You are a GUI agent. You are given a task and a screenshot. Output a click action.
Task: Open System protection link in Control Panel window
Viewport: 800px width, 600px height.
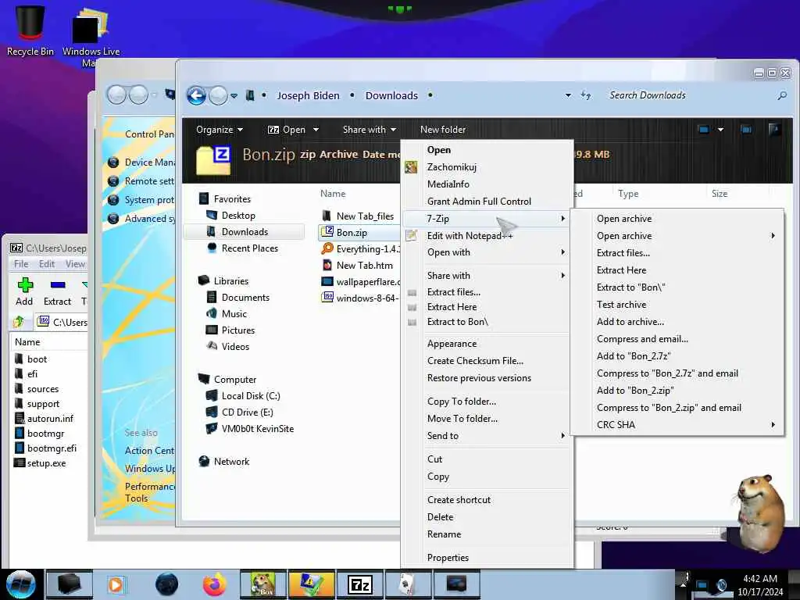tap(150, 200)
